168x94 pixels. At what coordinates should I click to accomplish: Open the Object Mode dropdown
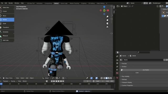9,78
